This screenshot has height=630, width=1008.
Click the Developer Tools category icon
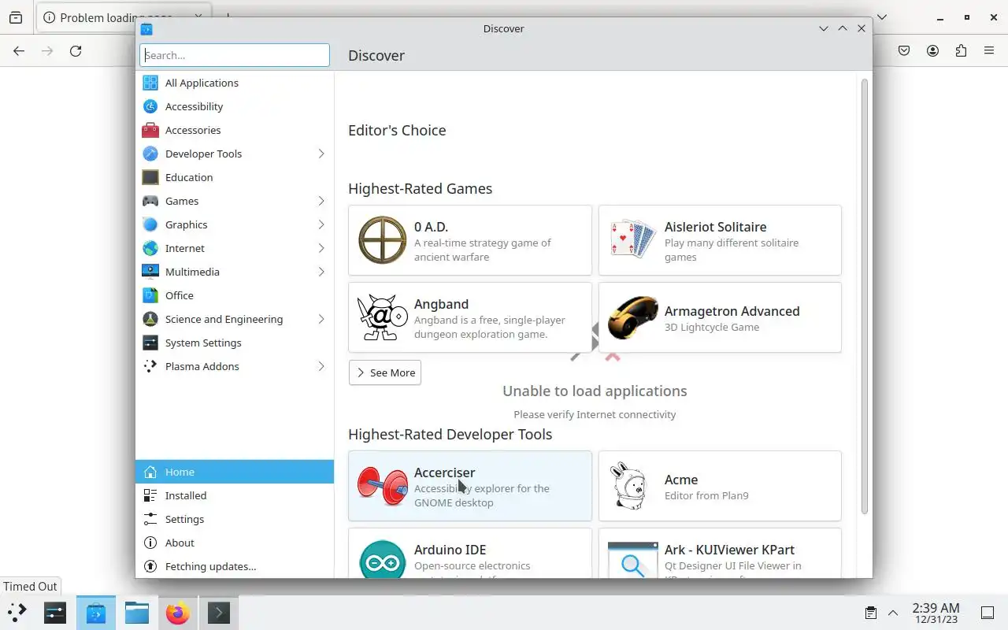[150, 154]
